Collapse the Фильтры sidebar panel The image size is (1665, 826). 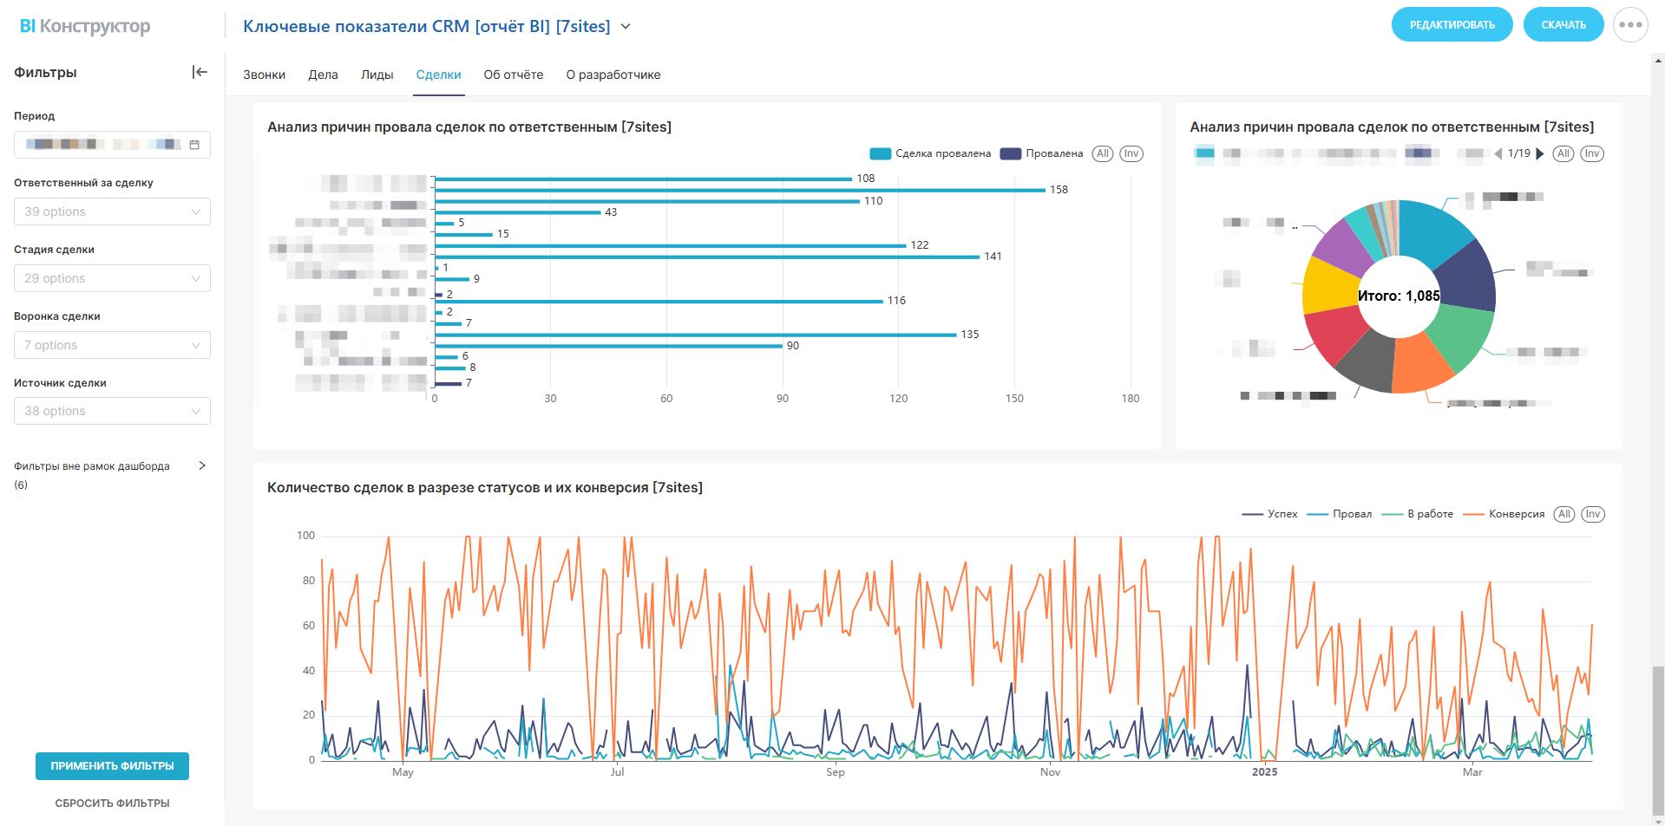[x=200, y=72]
